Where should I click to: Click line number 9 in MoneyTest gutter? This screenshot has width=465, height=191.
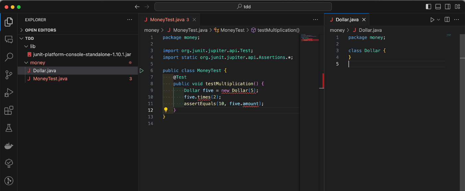click(151, 91)
